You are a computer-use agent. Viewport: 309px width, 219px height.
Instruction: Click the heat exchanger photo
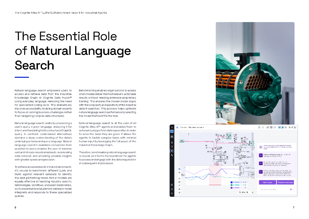click(x=255, y=73)
